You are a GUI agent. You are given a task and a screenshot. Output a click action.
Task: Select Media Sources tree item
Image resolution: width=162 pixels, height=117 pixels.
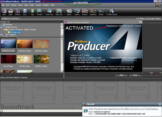(x=11, y=27)
